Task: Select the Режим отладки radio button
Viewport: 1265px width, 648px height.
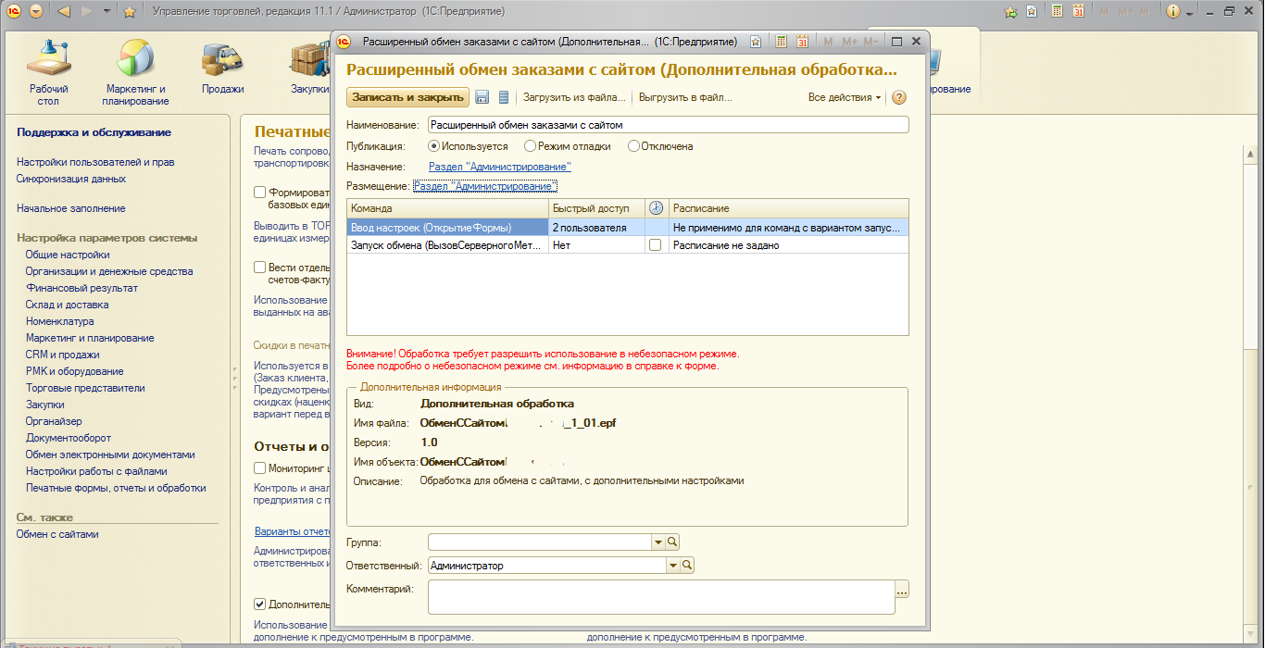Action: 530,146
